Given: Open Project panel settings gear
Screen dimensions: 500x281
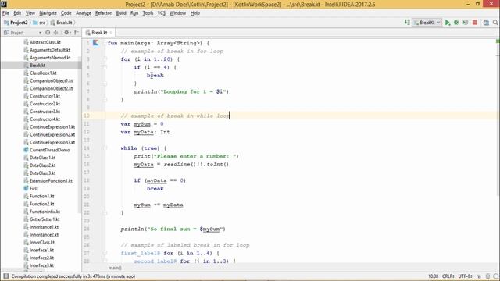Looking at the screenshot, I should tap(66, 33).
